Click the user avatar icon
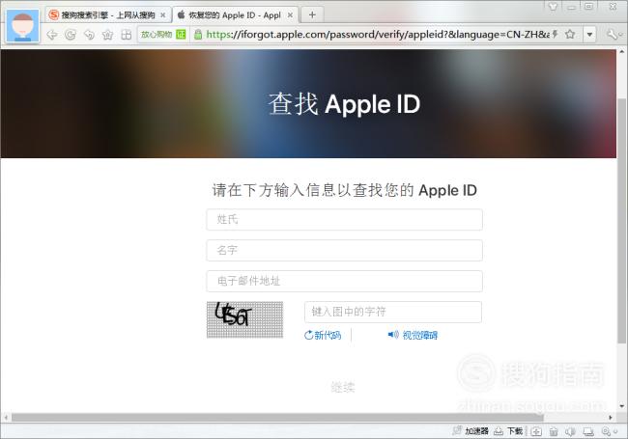 (x=23, y=26)
